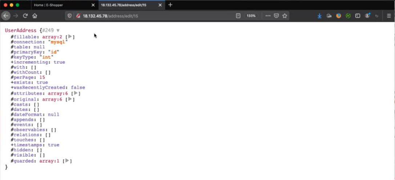The image size is (395, 180).
Task: Open the hamburger application menu
Action: [x=389, y=16]
